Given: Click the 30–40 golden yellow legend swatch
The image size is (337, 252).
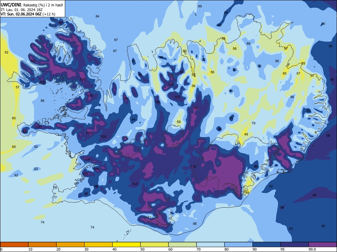Looking at the screenshot, I should coord(98,245).
